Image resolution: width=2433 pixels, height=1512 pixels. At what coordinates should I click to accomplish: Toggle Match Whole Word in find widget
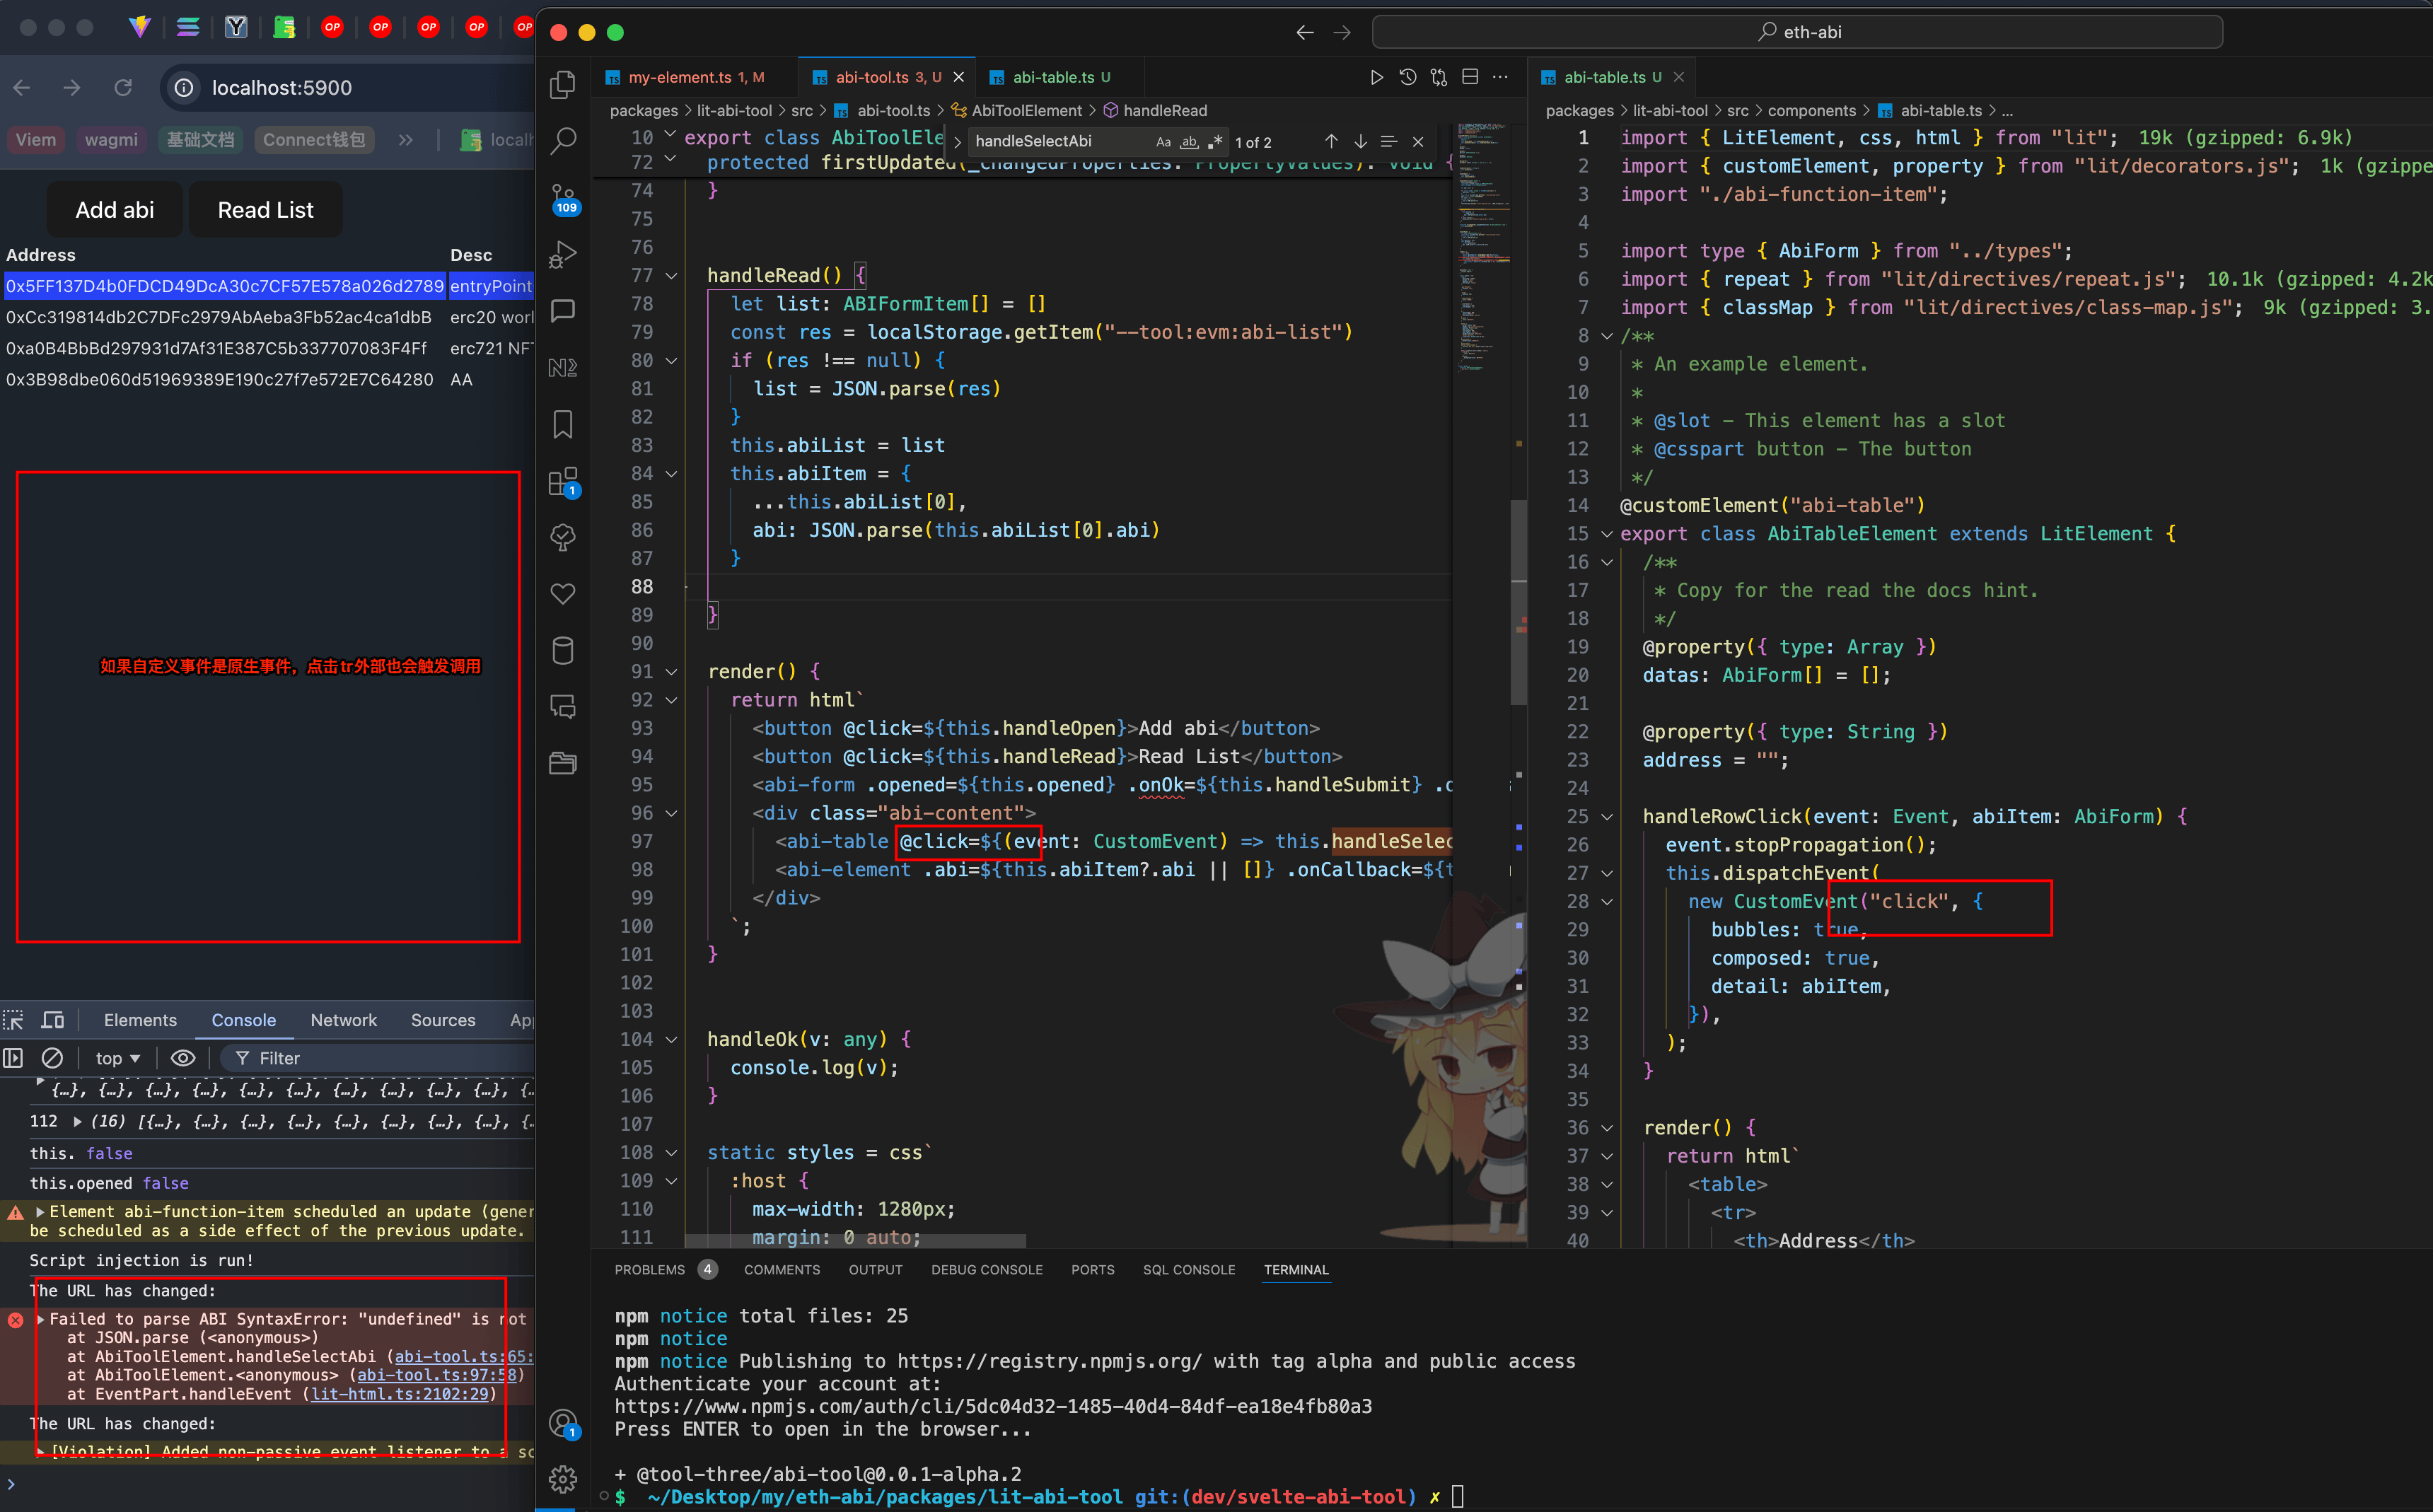pyautogui.click(x=1189, y=142)
